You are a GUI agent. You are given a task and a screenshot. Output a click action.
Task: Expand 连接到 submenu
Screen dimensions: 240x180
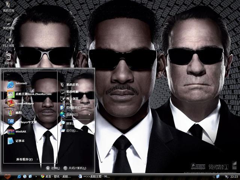coord(75,114)
